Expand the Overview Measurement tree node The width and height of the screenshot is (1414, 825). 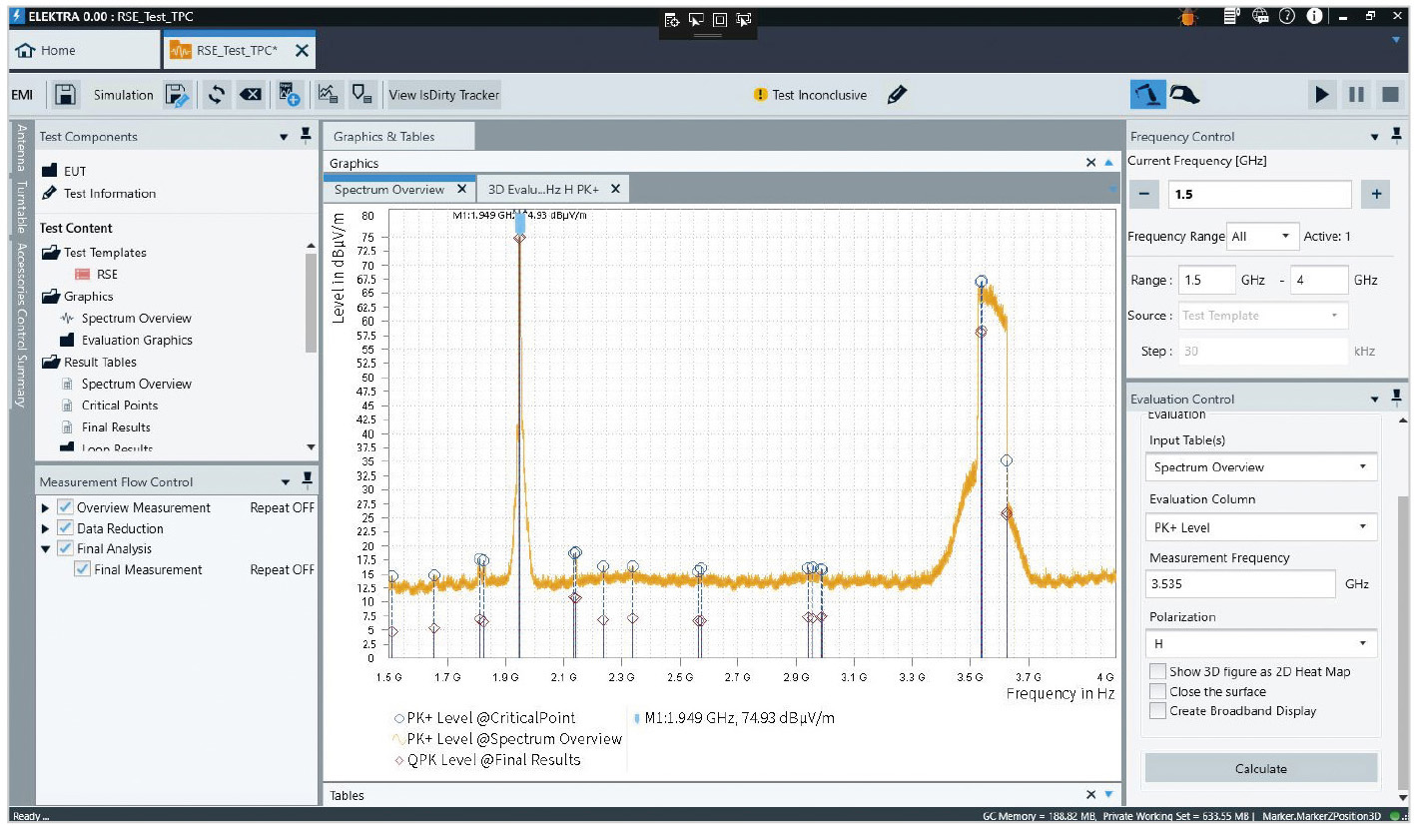pyautogui.click(x=45, y=507)
